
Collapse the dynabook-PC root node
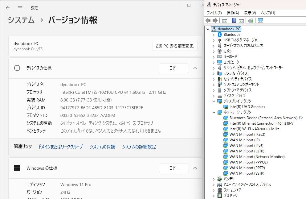[x=208, y=29]
